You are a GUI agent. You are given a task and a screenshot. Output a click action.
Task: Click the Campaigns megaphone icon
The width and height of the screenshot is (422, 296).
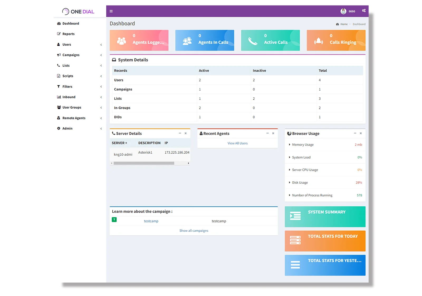click(59, 55)
